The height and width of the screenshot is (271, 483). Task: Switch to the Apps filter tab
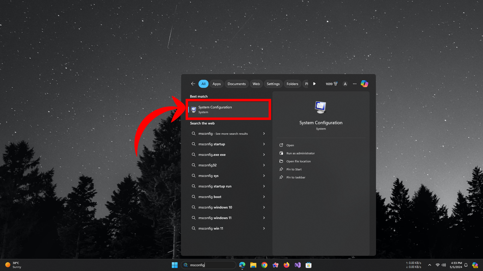[x=216, y=84]
